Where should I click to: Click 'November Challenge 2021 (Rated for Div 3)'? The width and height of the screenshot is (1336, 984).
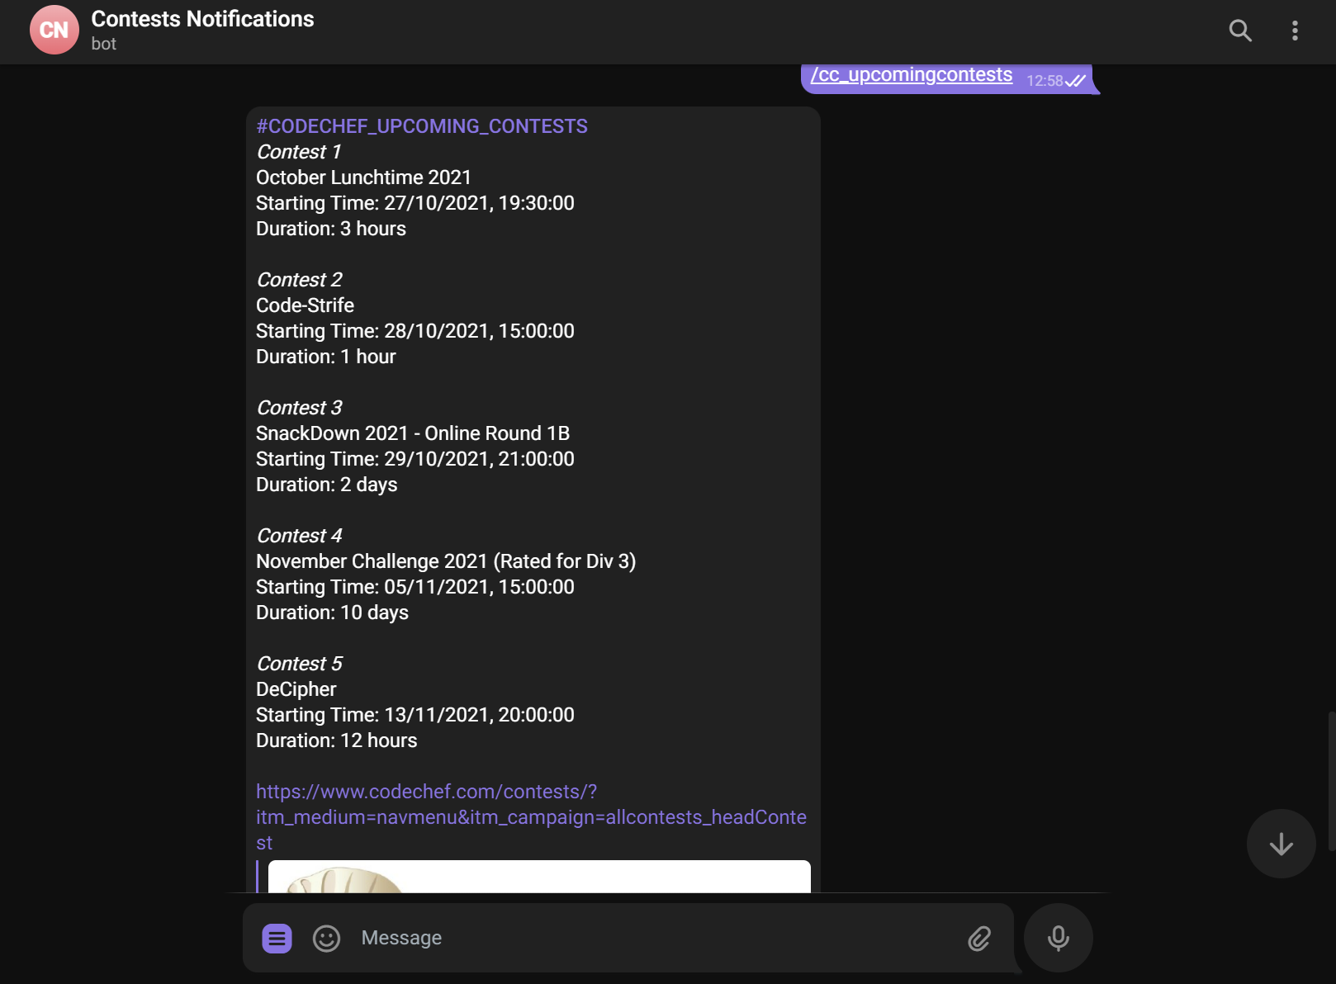446,561
